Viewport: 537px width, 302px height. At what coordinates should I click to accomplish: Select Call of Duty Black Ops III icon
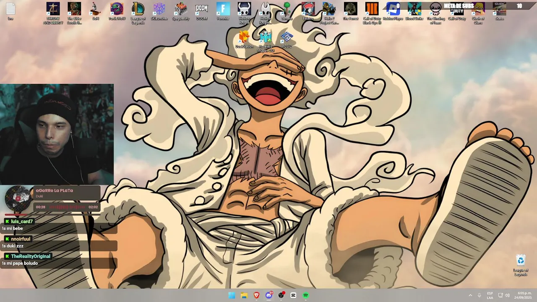372,13
